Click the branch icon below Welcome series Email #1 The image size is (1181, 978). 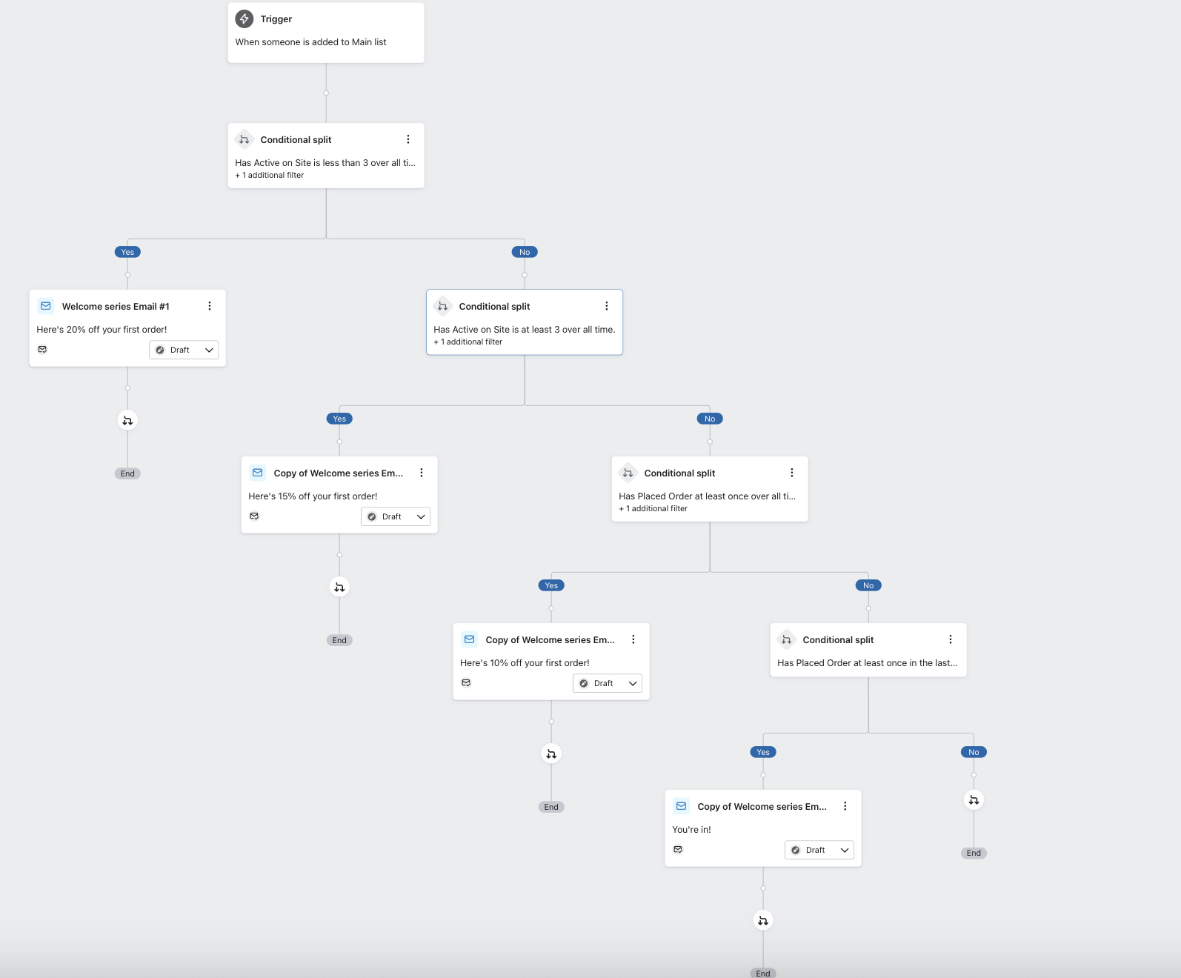tap(127, 420)
